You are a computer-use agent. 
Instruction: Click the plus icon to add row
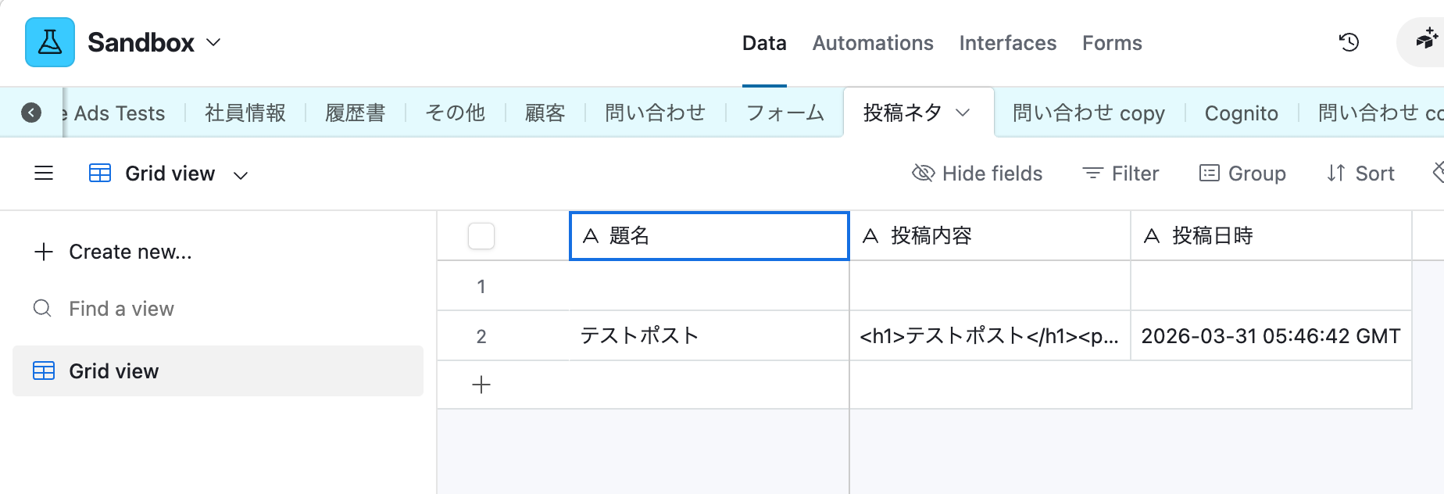click(481, 385)
